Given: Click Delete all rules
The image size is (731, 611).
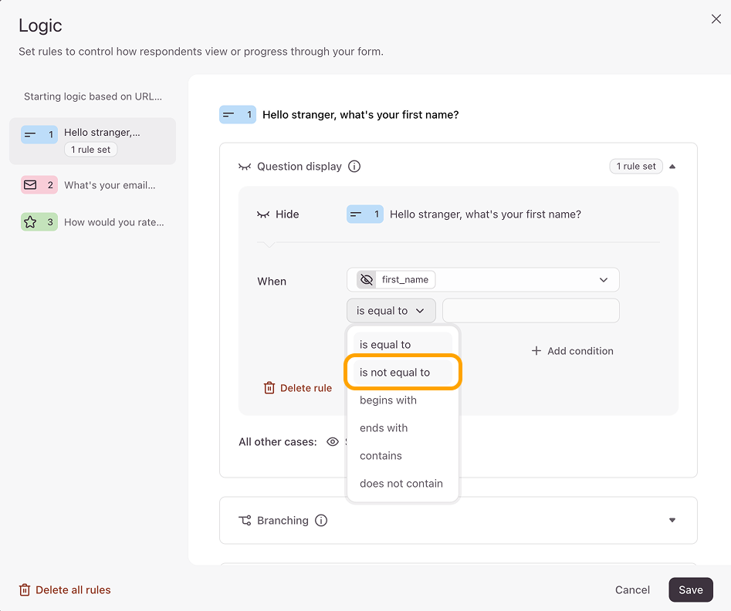Looking at the screenshot, I should [65, 590].
